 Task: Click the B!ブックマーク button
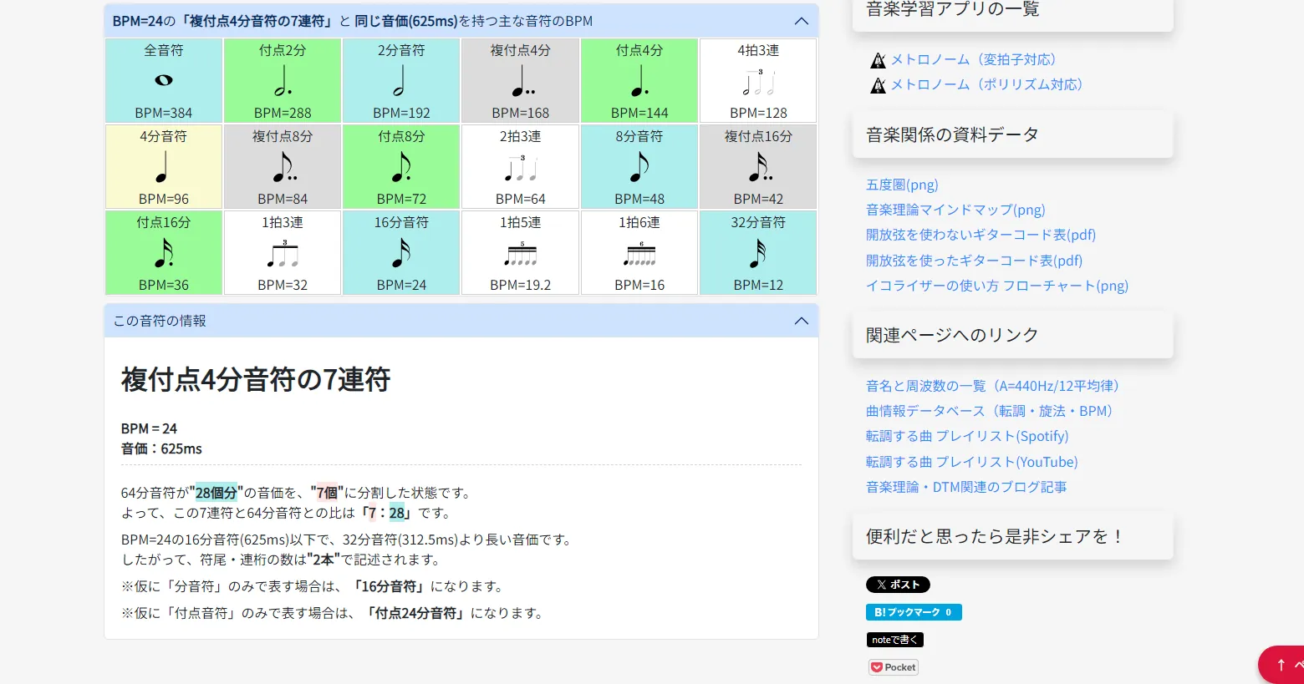coord(914,612)
